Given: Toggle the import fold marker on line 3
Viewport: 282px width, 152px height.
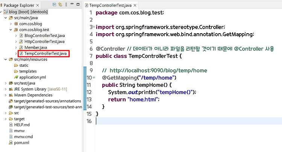Looking at the screenshot, I should [x=94, y=27].
